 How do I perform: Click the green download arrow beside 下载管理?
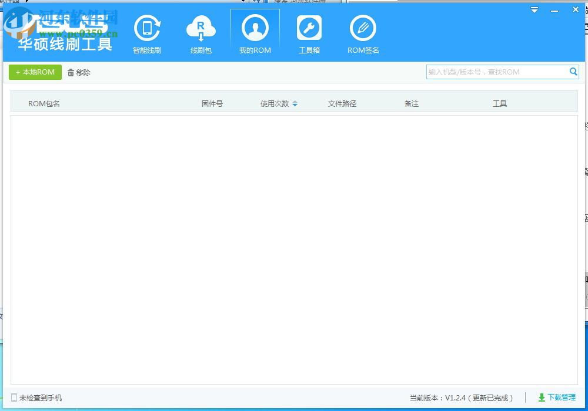542,397
